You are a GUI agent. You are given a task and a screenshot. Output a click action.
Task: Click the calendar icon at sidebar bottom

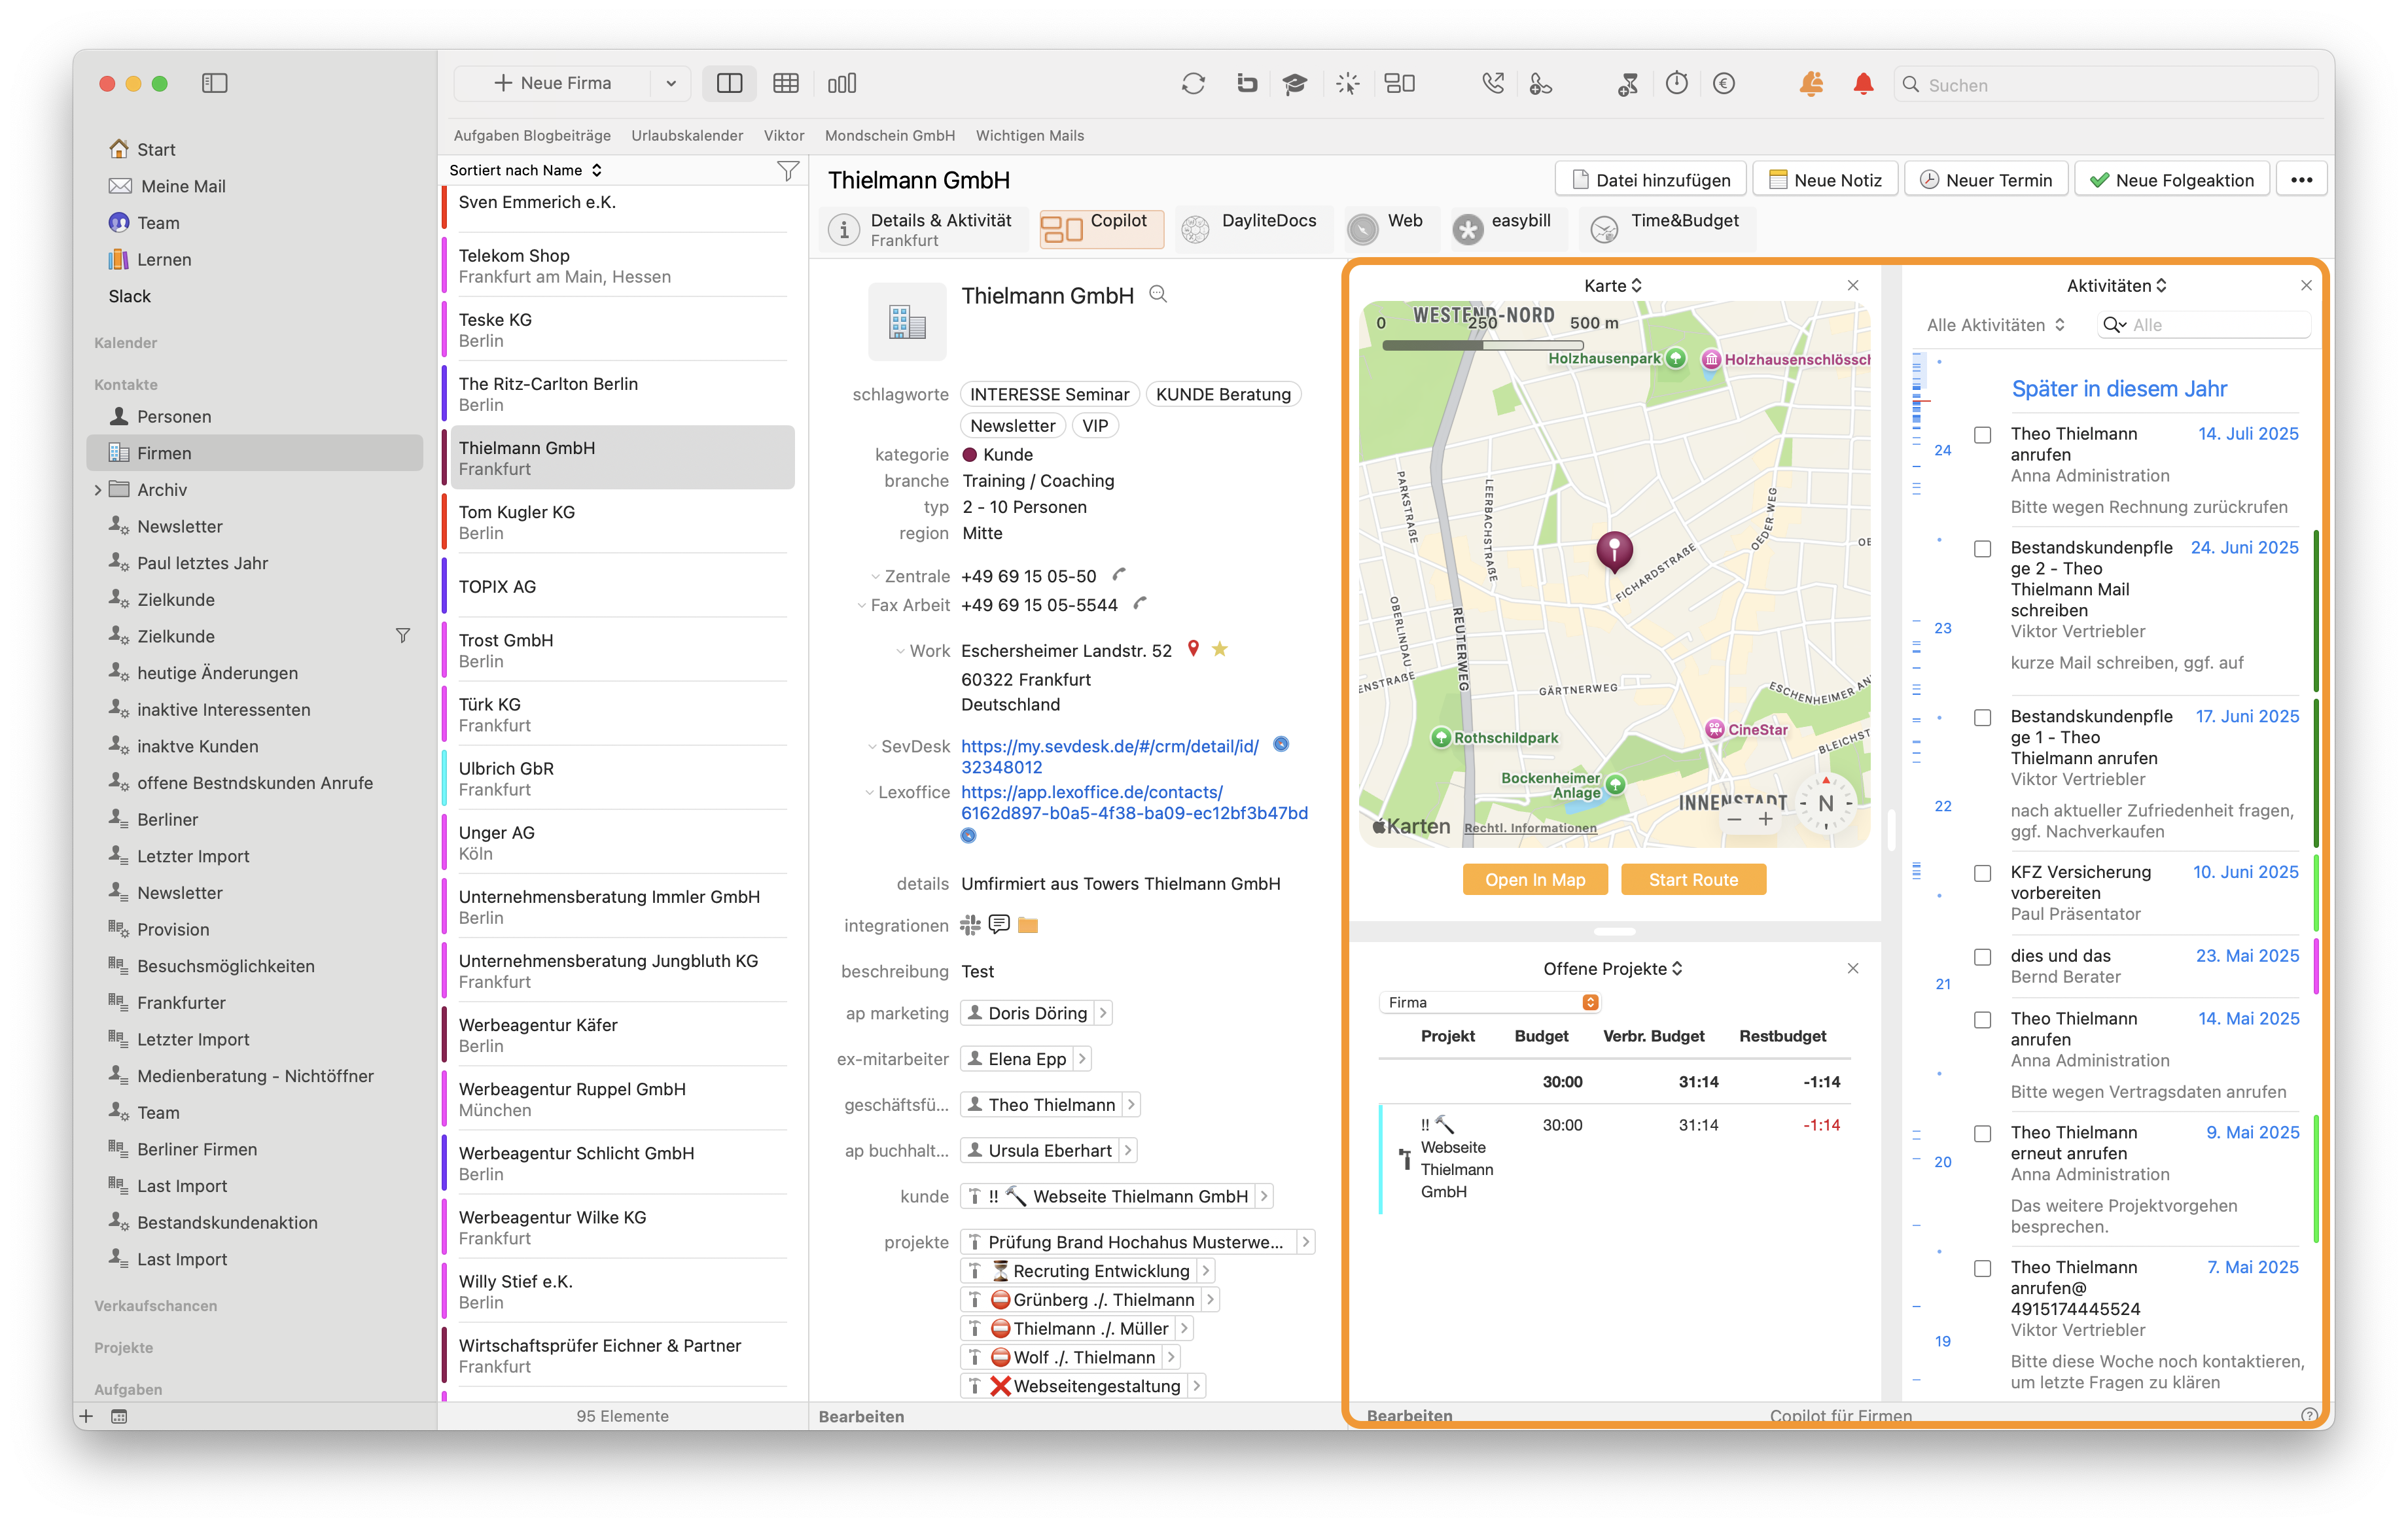pos(119,1416)
